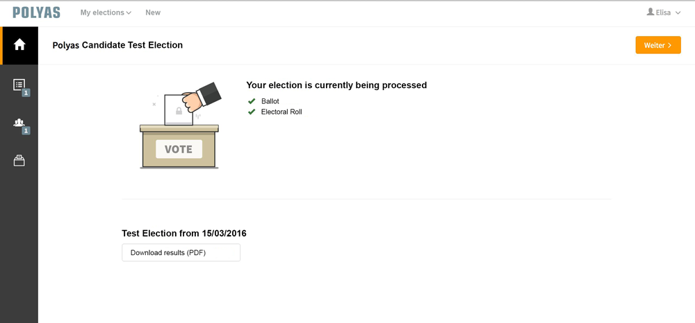Click the Weiter button

point(658,45)
